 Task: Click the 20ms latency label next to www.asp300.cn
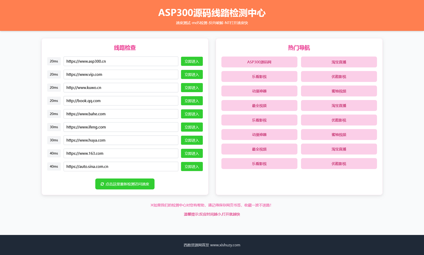point(54,61)
